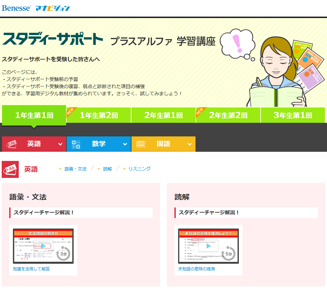Click the 読解 section heading

click(x=182, y=197)
